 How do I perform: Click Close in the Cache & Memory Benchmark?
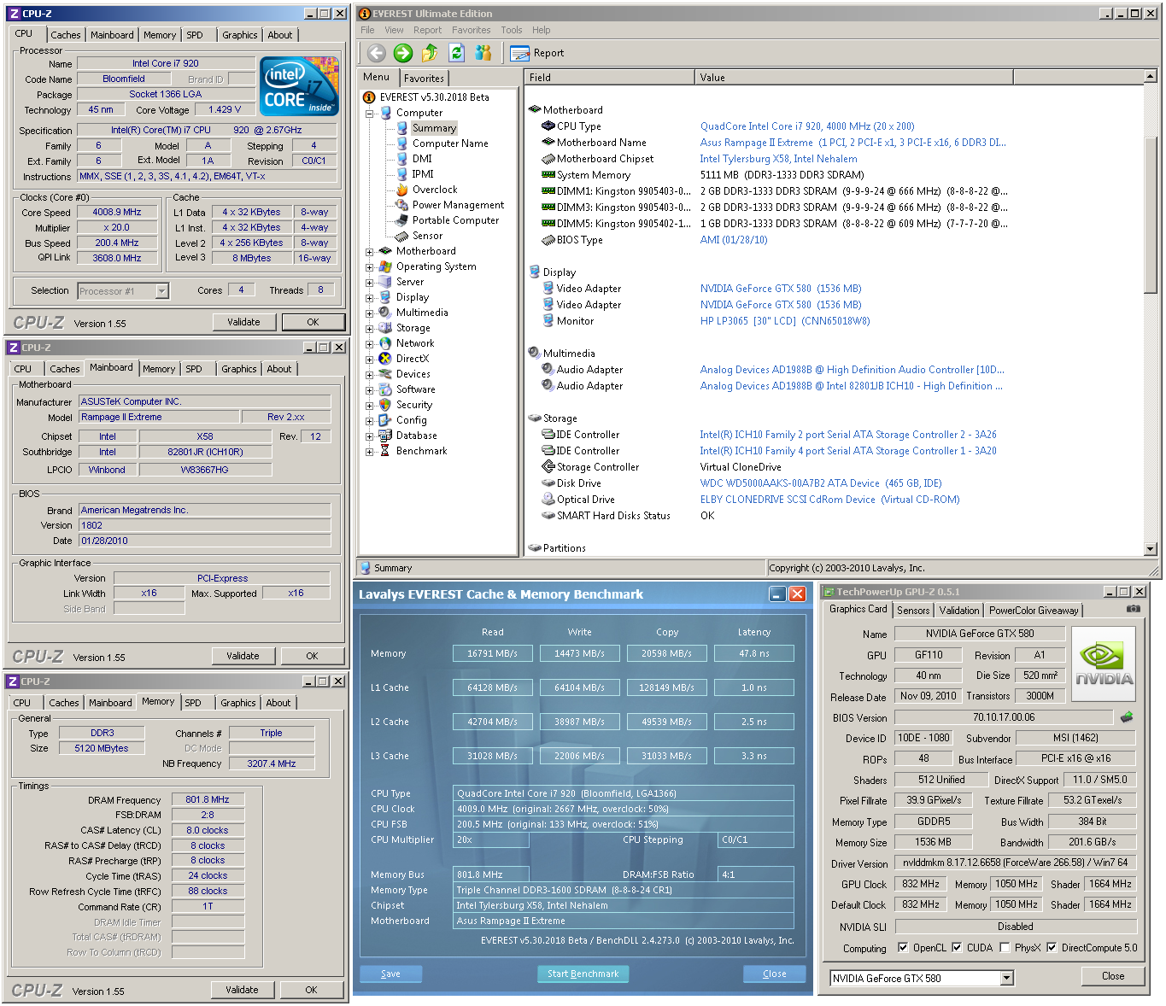[775, 974]
